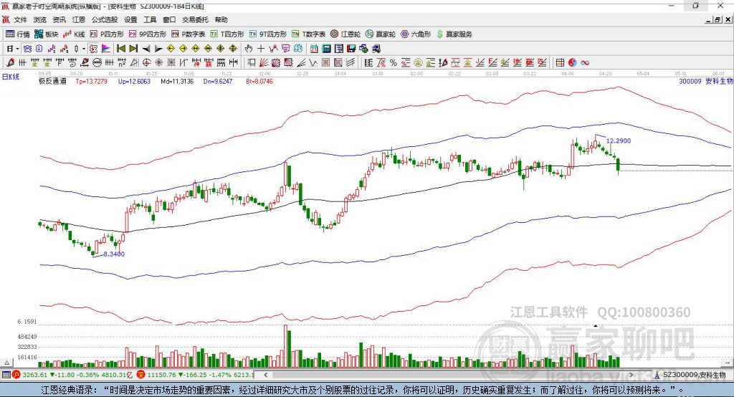The height and width of the screenshot is (397, 734).
Task: Select the red pencil drawing tool
Action: (x=10, y=62)
